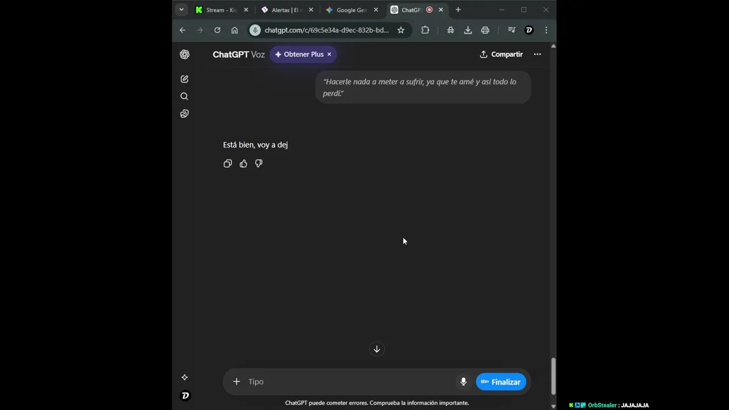Click the page vertical scrollbar thumb
The height and width of the screenshot is (410, 729).
[553, 376]
